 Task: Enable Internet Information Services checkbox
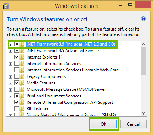click(16, 64)
